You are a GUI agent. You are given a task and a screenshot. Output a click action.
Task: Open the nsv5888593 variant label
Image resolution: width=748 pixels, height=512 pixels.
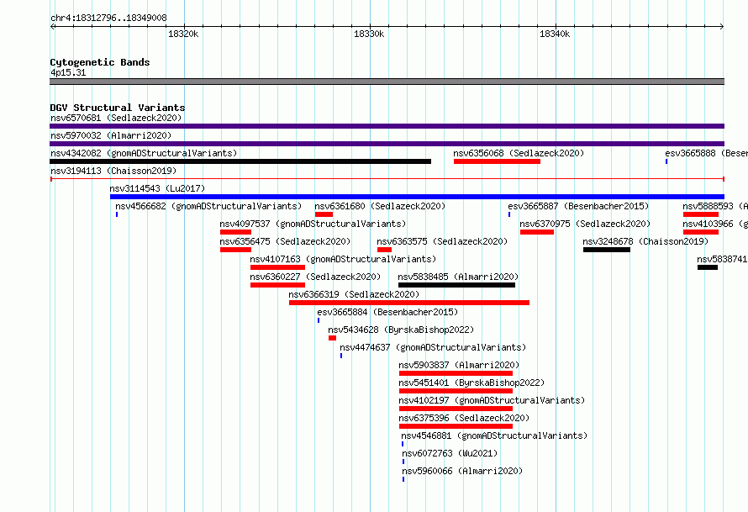pos(715,206)
